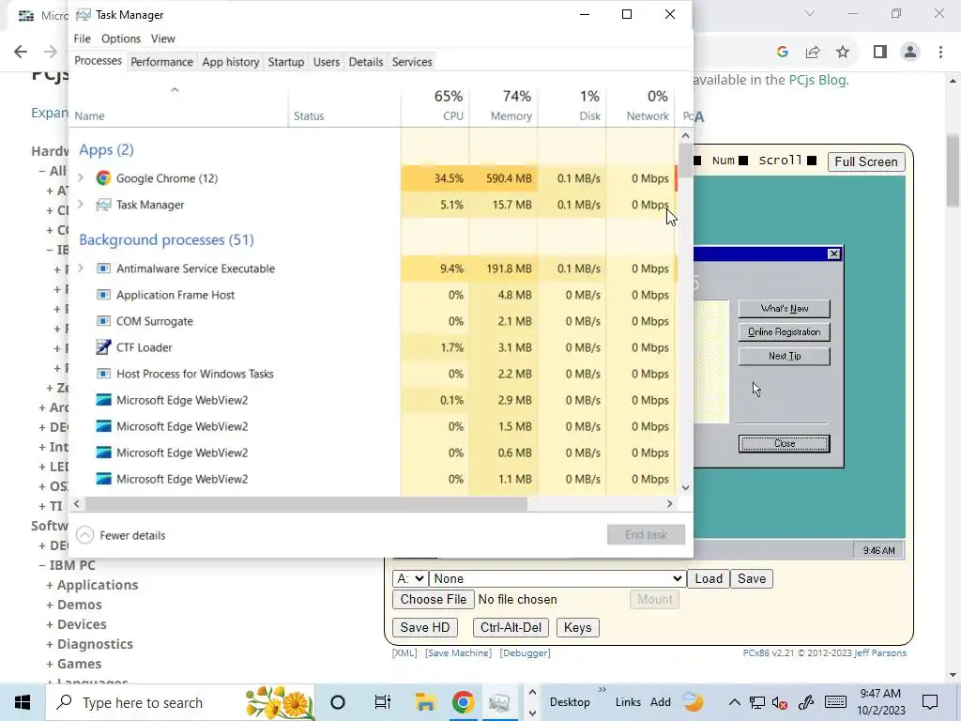Screen dimensions: 961x721
Task: Click Task Manager taskbar icon
Action: point(499,702)
